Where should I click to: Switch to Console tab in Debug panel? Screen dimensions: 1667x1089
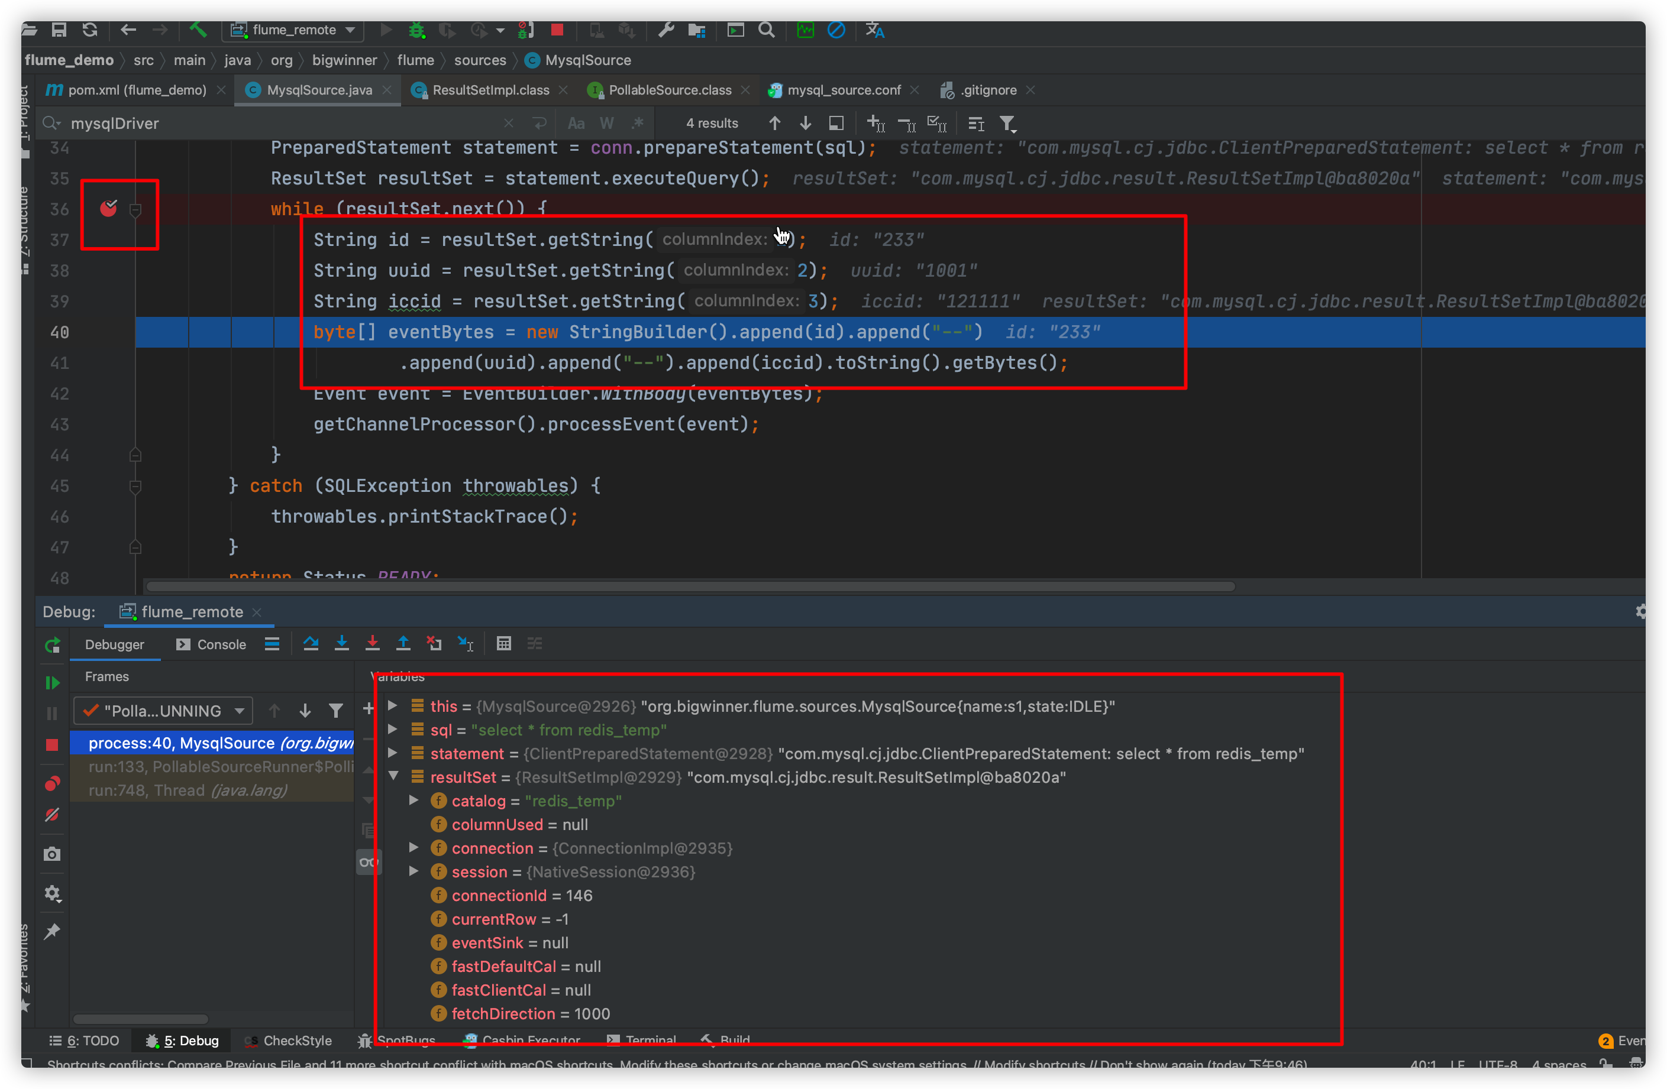(212, 644)
